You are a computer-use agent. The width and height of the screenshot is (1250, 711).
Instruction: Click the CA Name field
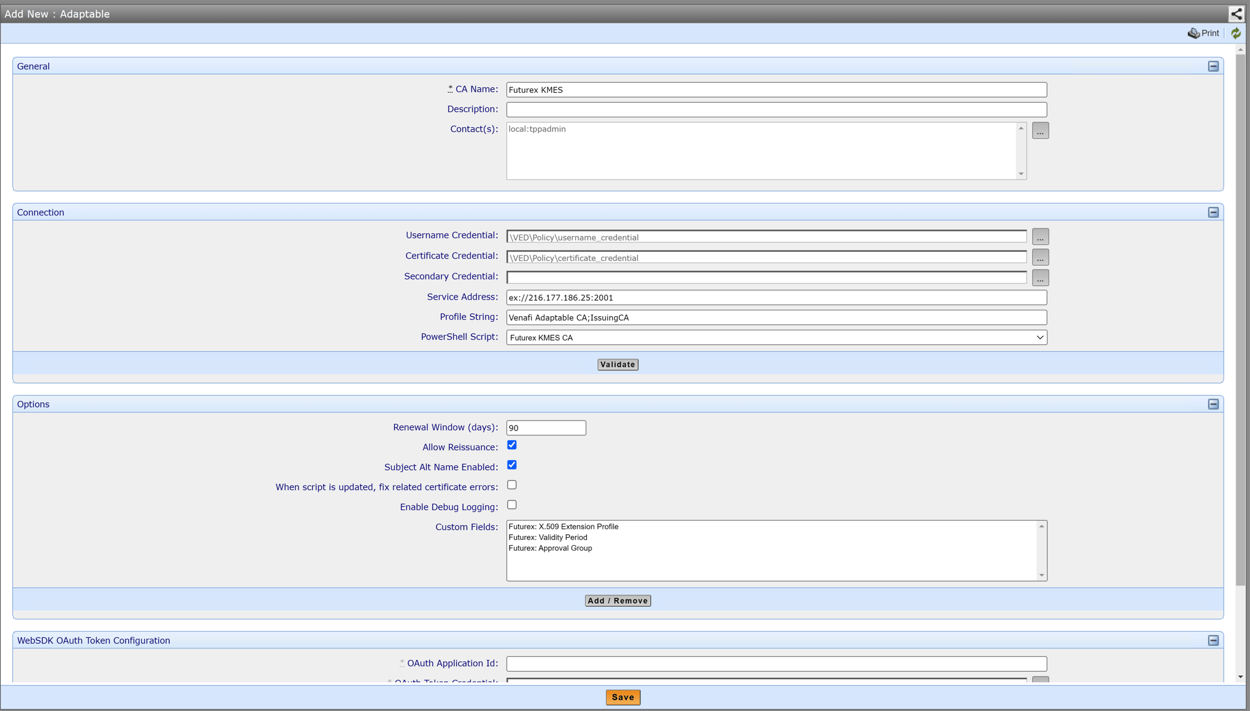click(x=777, y=90)
